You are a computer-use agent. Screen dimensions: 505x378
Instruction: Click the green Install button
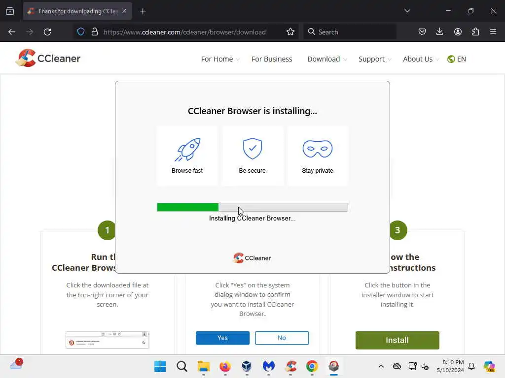point(397,340)
